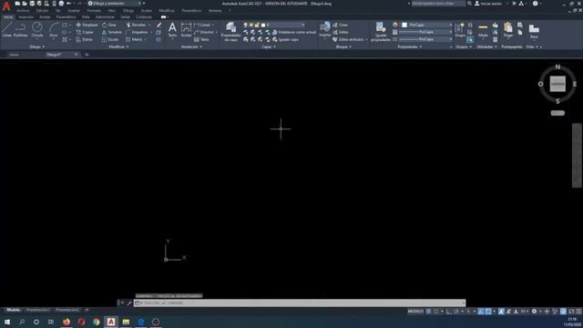Click the Recortar trim tool

[136, 25]
